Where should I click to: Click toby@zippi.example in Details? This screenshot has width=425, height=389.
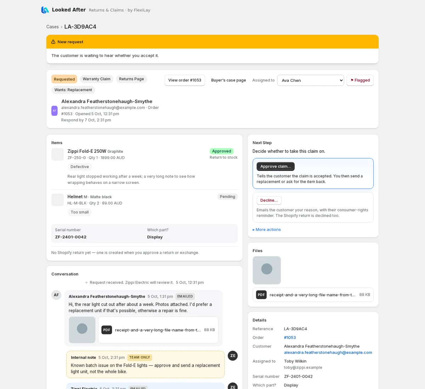pyautogui.click(x=303, y=368)
